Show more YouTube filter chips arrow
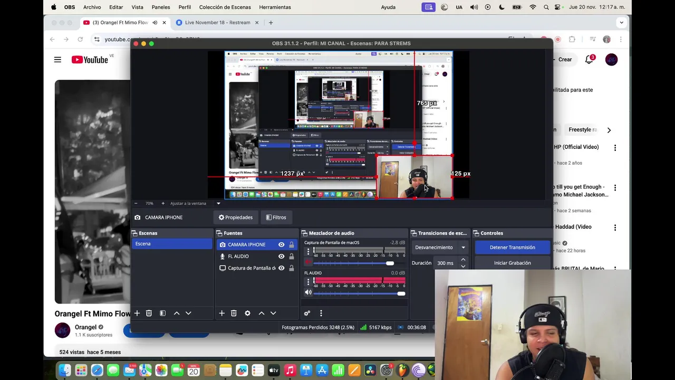This screenshot has height=380, width=675. (609, 130)
